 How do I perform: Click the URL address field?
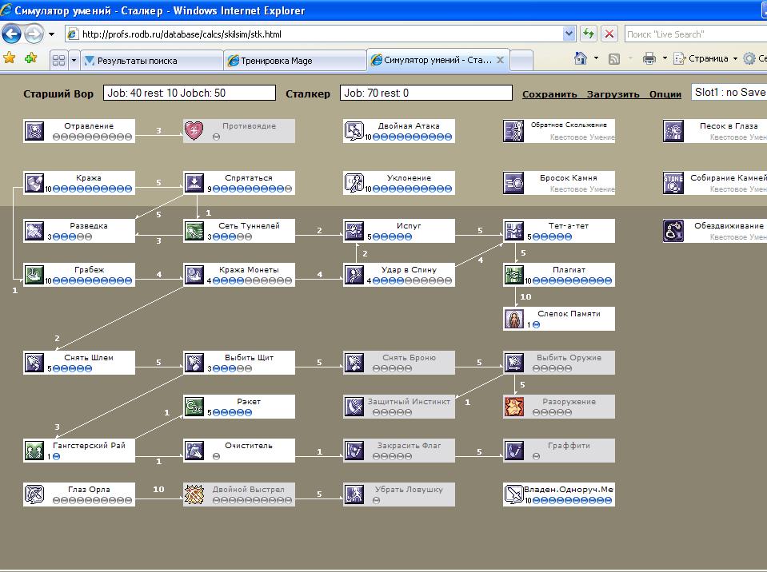tap(321, 34)
